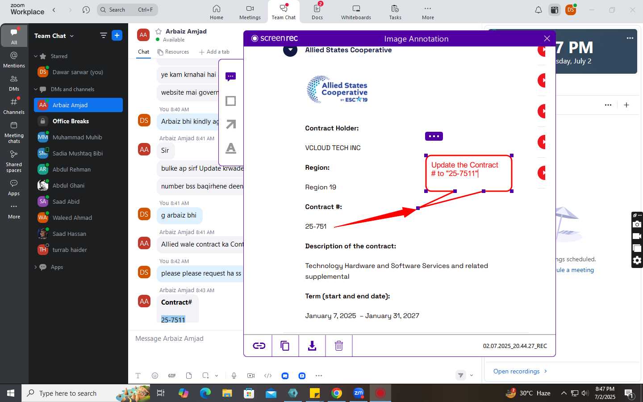643x402 pixels.
Task: Collapse the DMs and channels section
Action: (x=36, y=89)
